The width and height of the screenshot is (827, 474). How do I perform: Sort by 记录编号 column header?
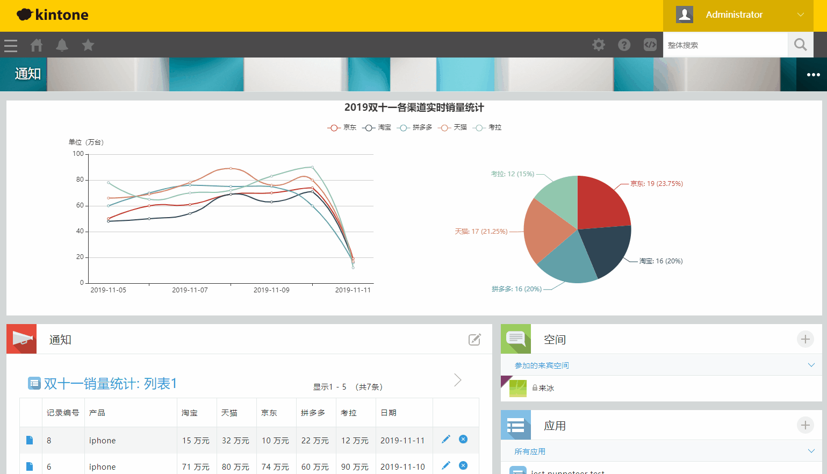click(63, 413)
